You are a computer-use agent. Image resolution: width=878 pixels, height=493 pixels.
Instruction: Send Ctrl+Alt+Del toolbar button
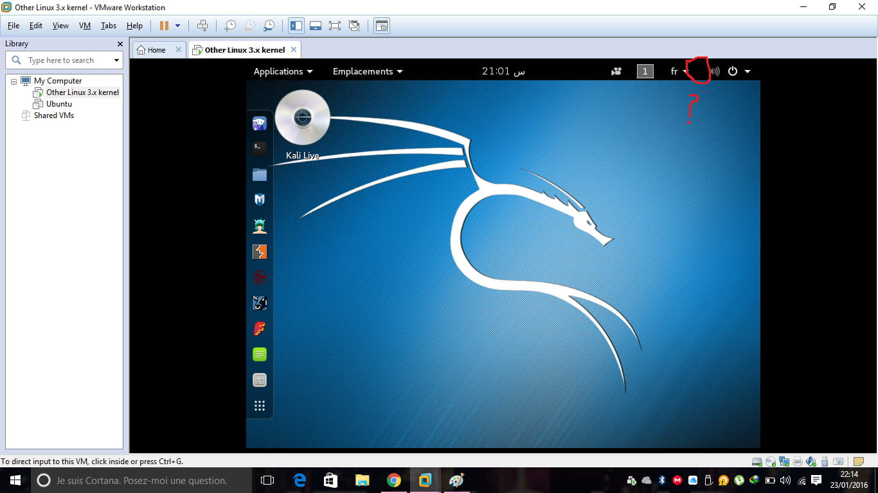(202, 26)
